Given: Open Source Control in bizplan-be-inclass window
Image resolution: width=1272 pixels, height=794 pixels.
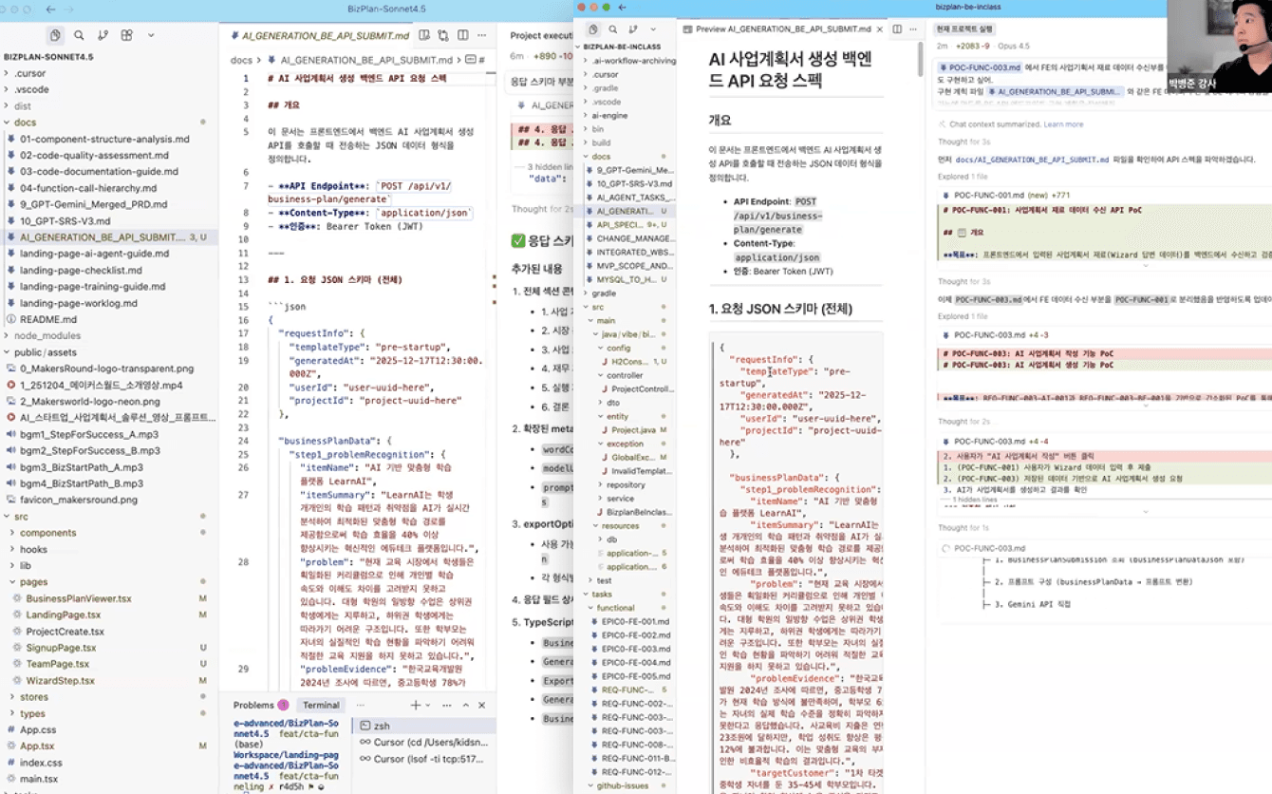Looking at the screenshot, I should [x=633, y=29].
